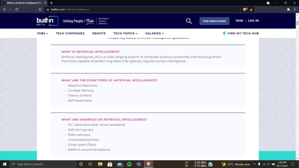Click the Windows taskbar search box

[x=43, y=164]
